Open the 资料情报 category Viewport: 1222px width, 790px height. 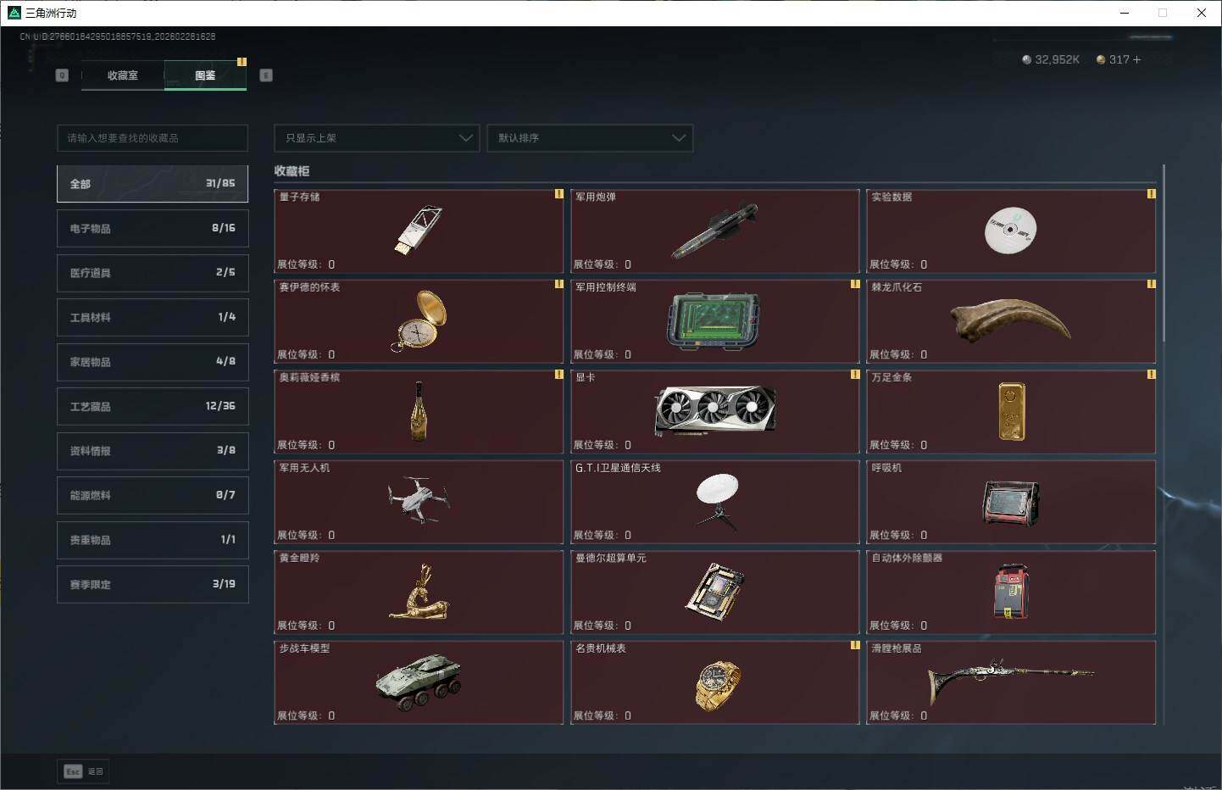click(153, 451)
